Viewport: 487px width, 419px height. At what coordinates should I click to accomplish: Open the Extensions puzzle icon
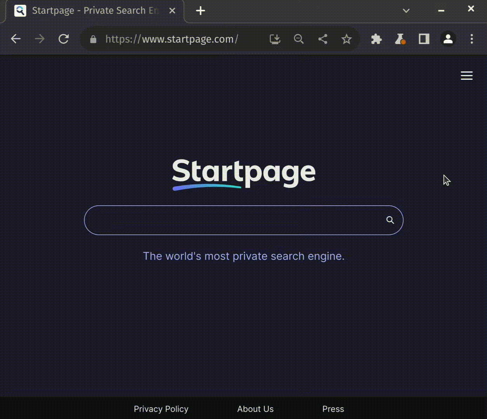coord(376,39)
